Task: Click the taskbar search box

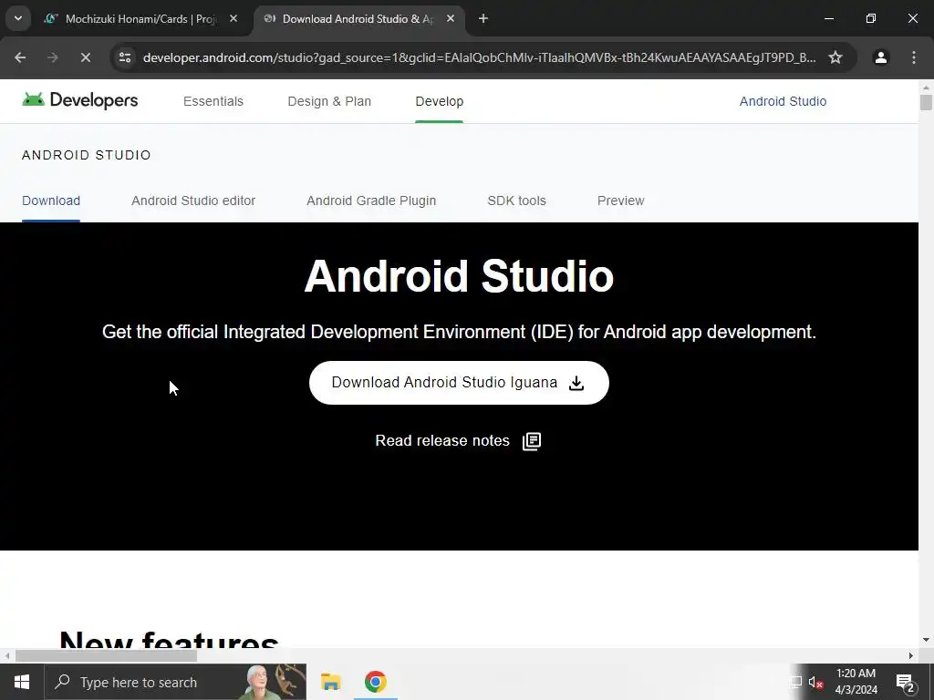Action: [175, 682]
